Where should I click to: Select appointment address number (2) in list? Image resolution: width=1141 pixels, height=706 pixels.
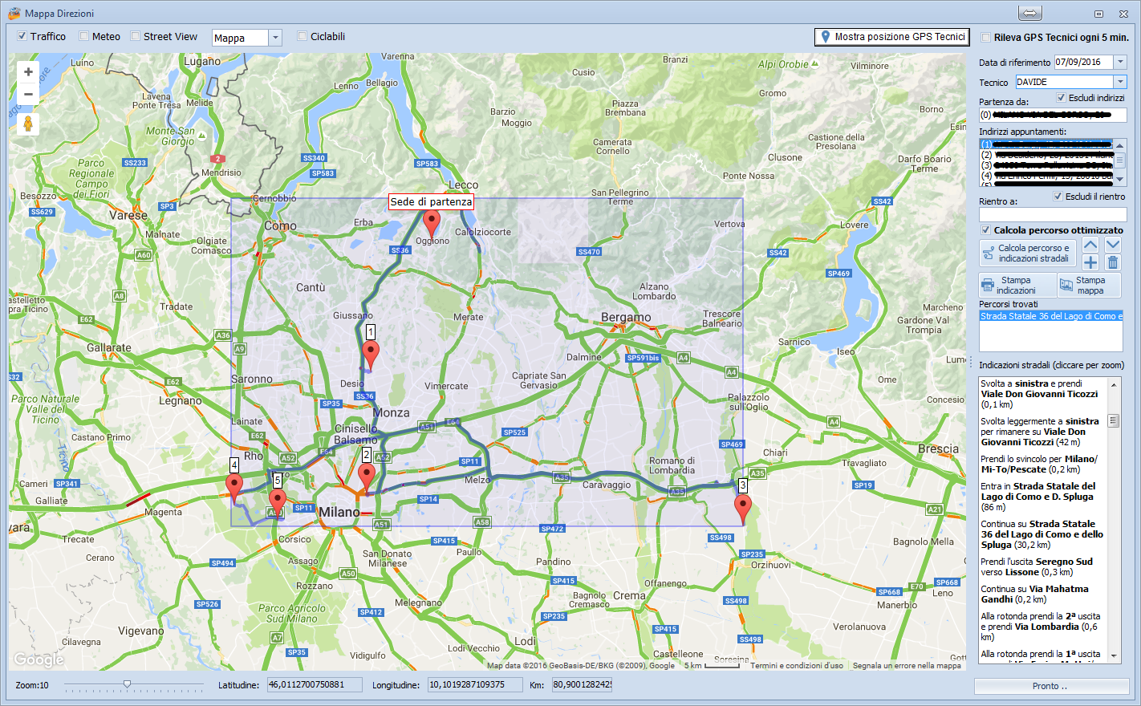point(1047,155)
